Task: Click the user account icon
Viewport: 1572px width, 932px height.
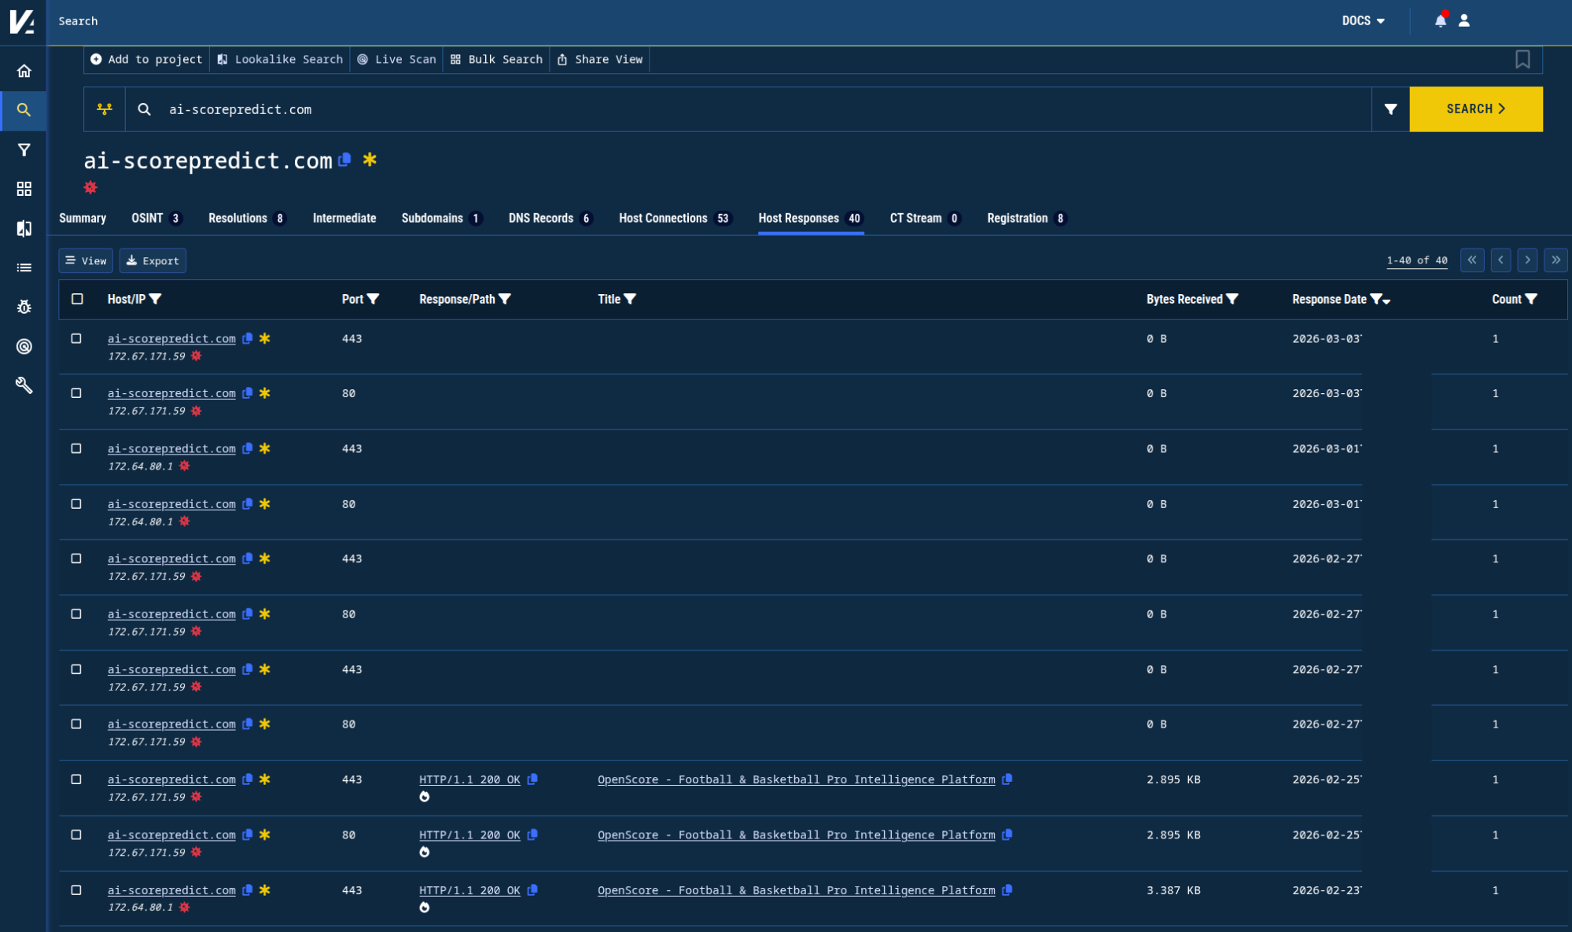Action: 1464,21
